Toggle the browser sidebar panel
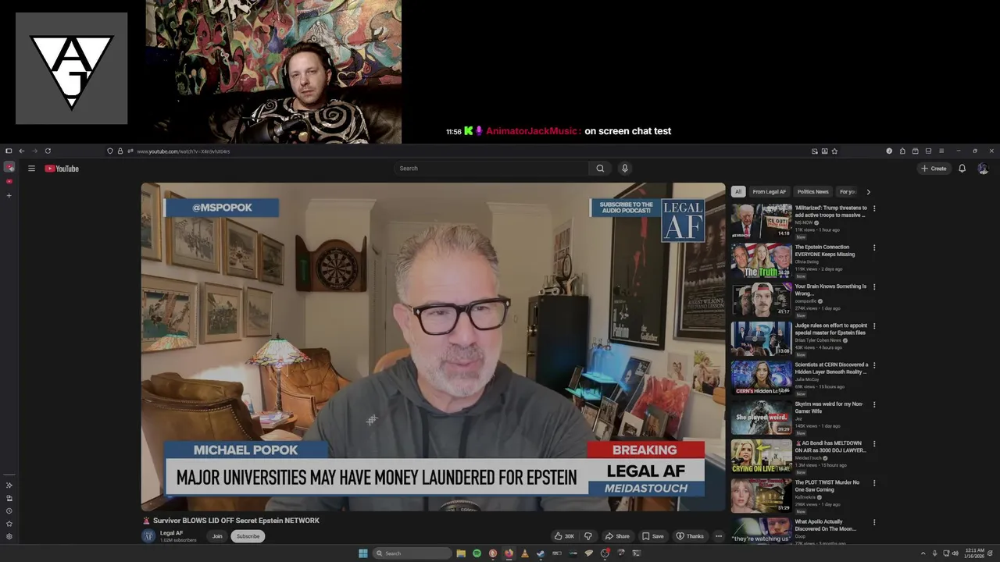The image size is (1000, 562). (9, 151)
